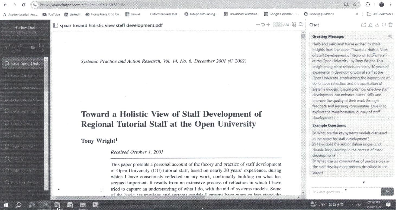Viewport: 396px width, 210px height.
Task: Open the Google Calendar bookmark
Action: coord(282,14)
